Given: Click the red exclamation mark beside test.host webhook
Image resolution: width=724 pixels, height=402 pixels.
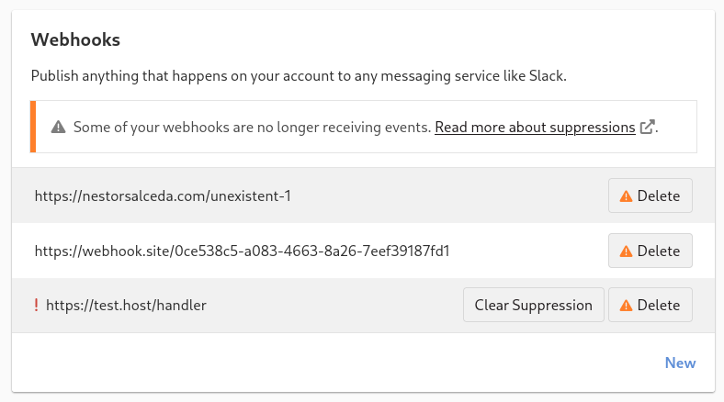Looking at the screenshot, I should pyautogui.click(x=36, y=306).
